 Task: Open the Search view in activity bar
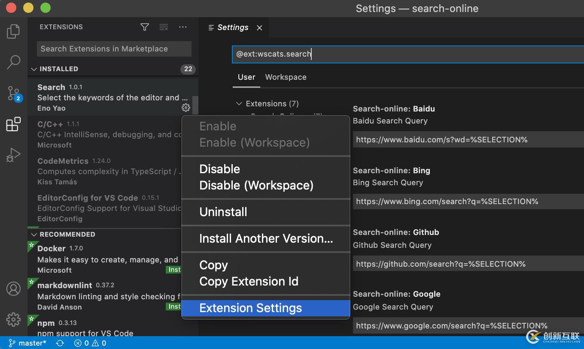pyautogui.click(x=13, y=62)
